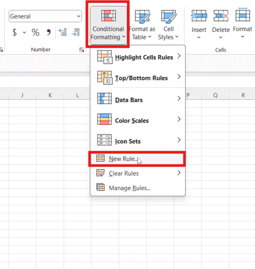This screenshot has width=255, height=269.
Task: Apply Comma Style format
Action: [49, 32]
